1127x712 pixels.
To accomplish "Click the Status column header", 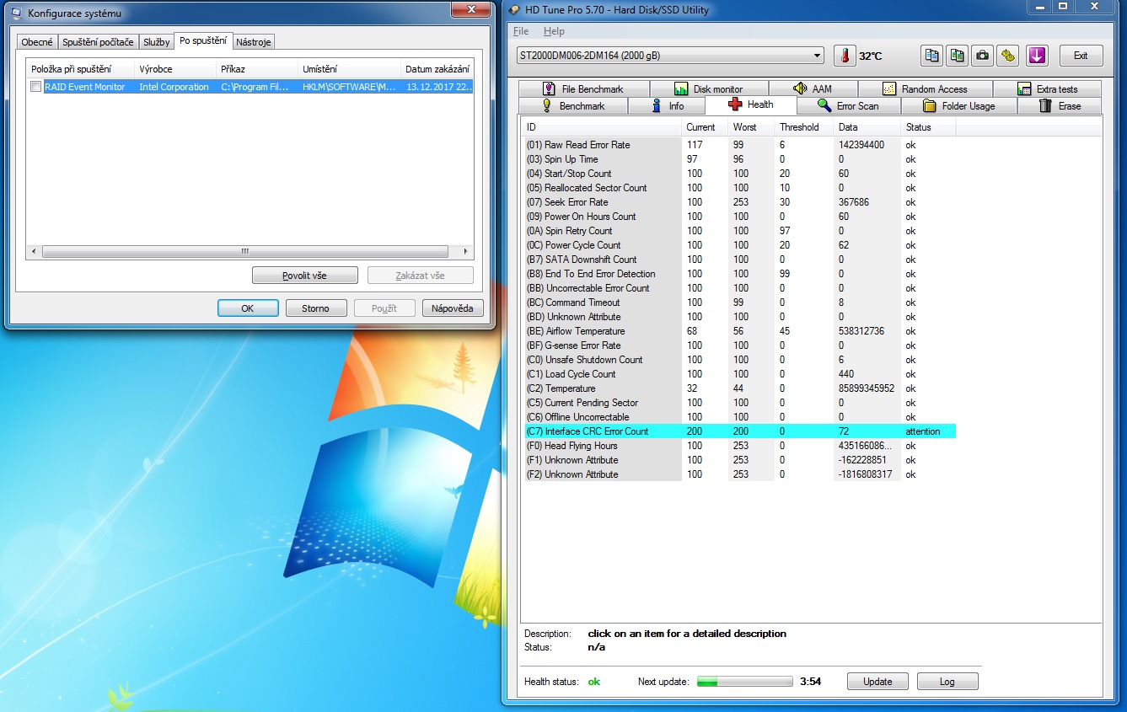I will coord(928,127).
